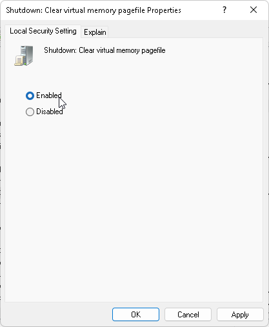Image resolution: width=269 pixels, height=327 pixels.
Task: Select the Enabled radio button
Action: tap(30, 95)
